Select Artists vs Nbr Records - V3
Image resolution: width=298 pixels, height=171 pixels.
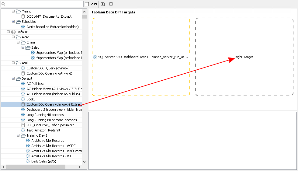[x=51, y=156]
